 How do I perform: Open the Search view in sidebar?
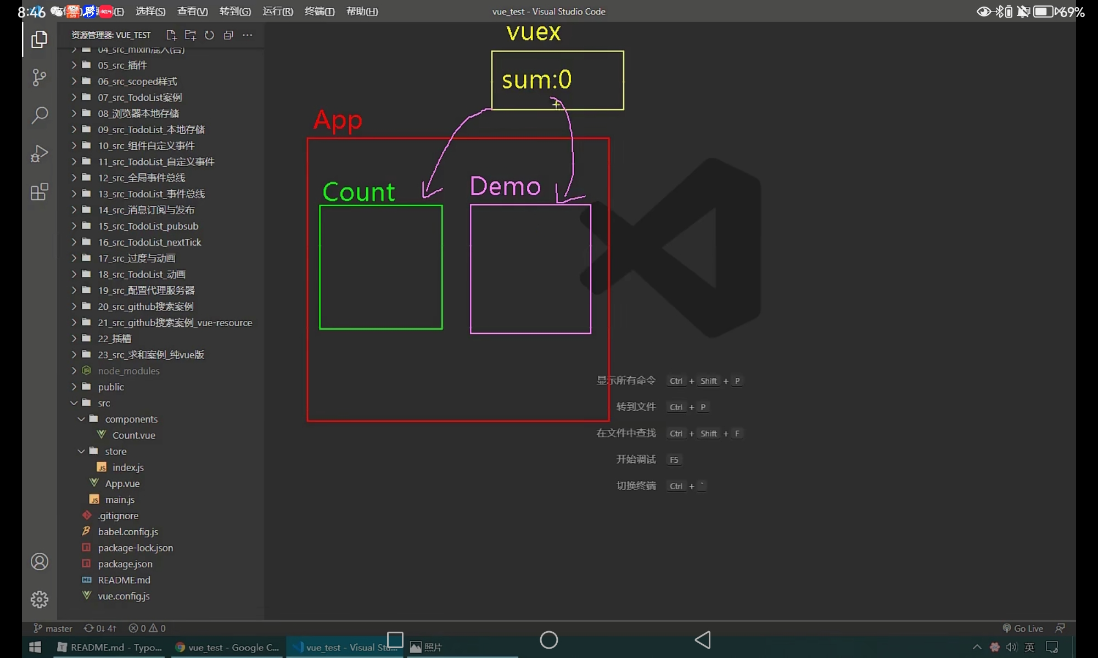pos(39,115)
